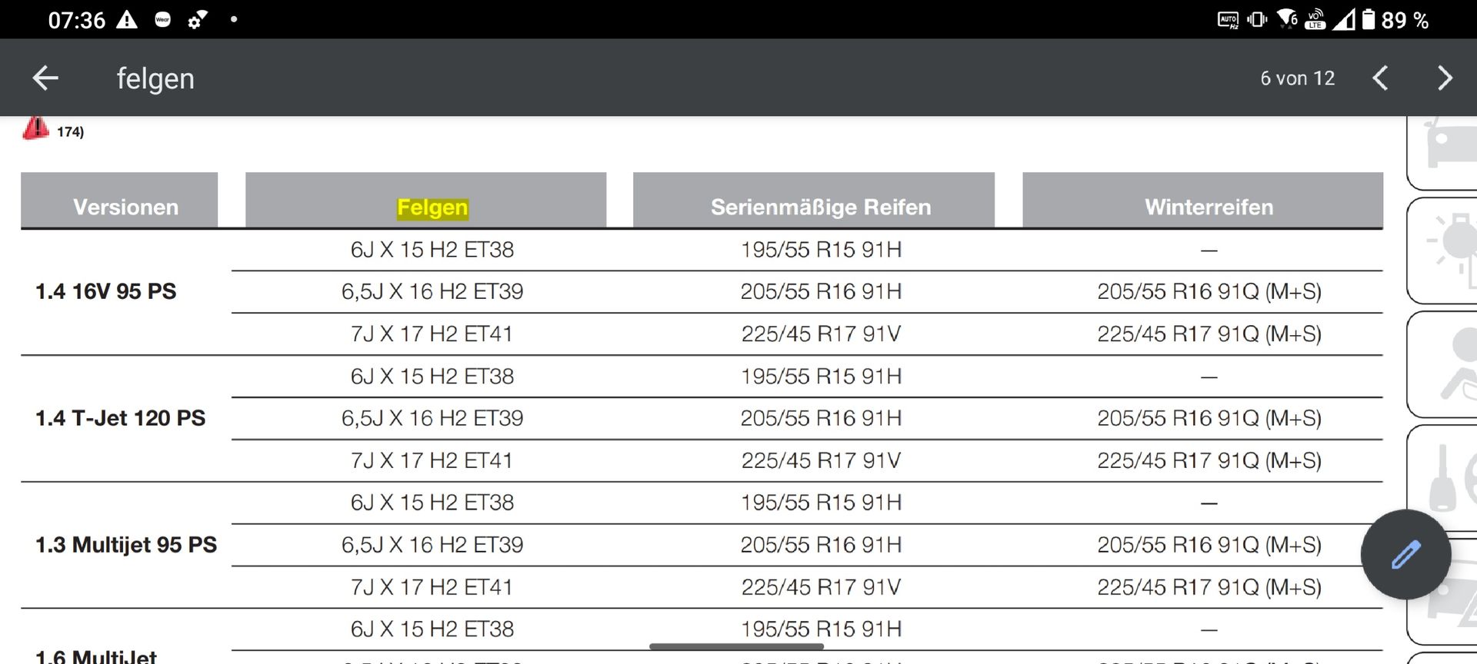Tap the Wear notification icon in status bar
The image size is (1477, 664).
pyautogui.click(x=163, y=20)
